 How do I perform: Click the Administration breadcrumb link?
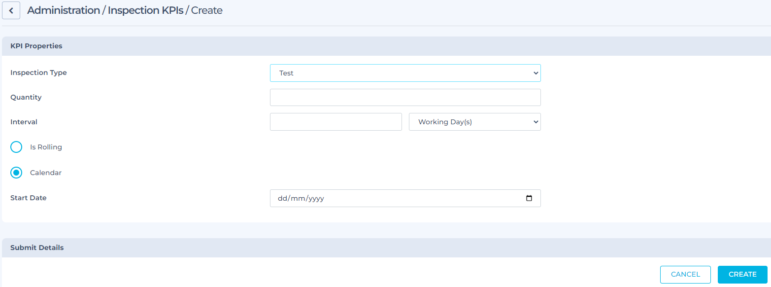click(x=64, y=10)
